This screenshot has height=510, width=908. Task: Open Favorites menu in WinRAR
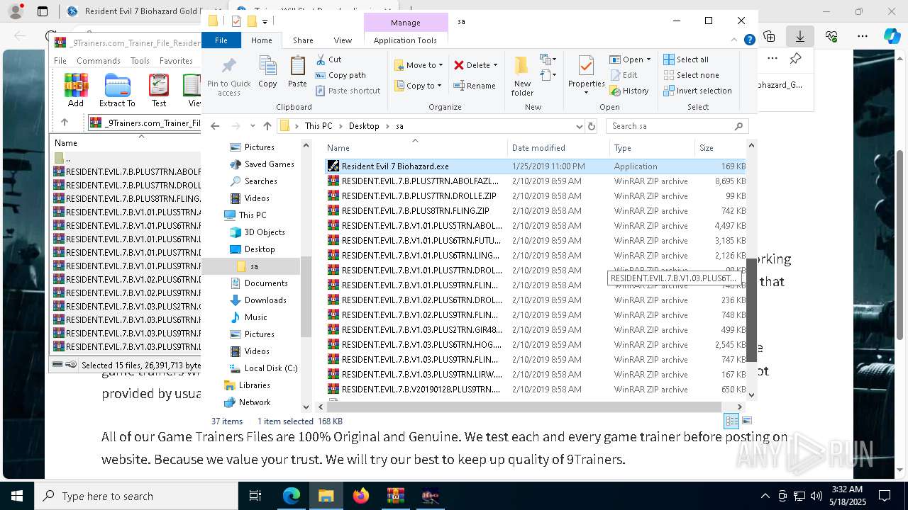(176, 61)
